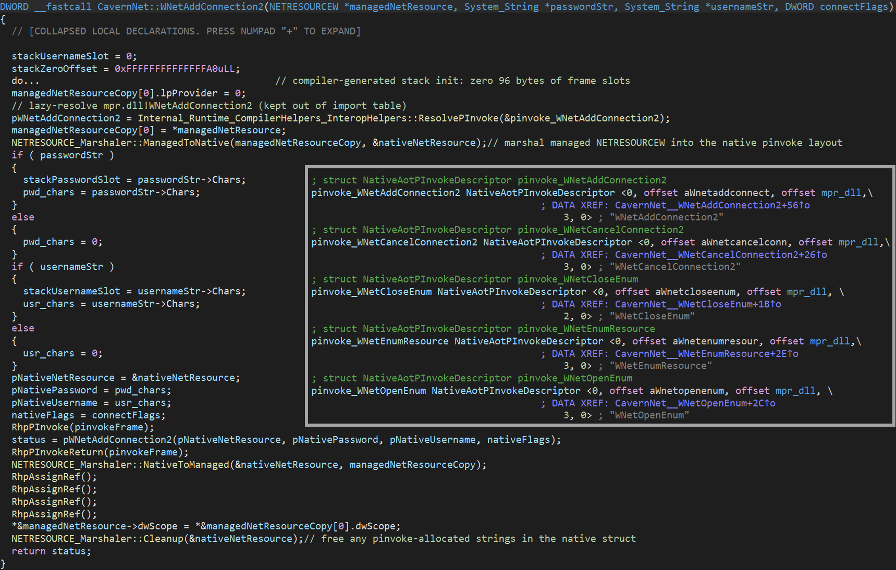The height and width of the screenshot is (570, 896).
Task: Click the quoted "WNetAddConnection2" string comment
Action: click(x=667, y=217)
